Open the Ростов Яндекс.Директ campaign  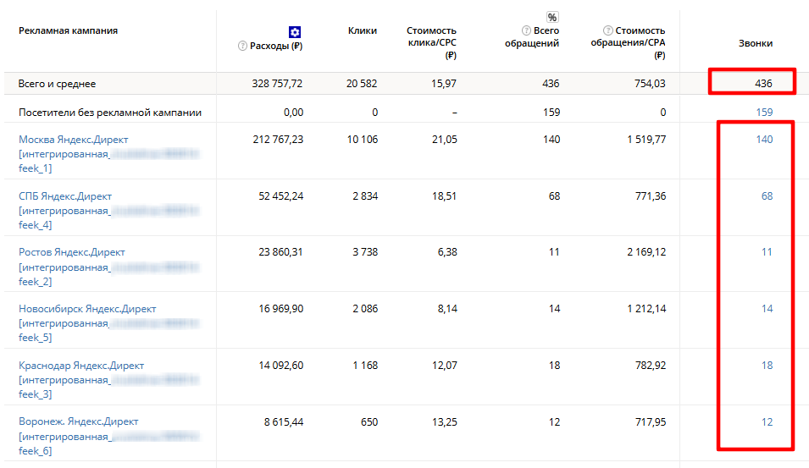point(72,252)
